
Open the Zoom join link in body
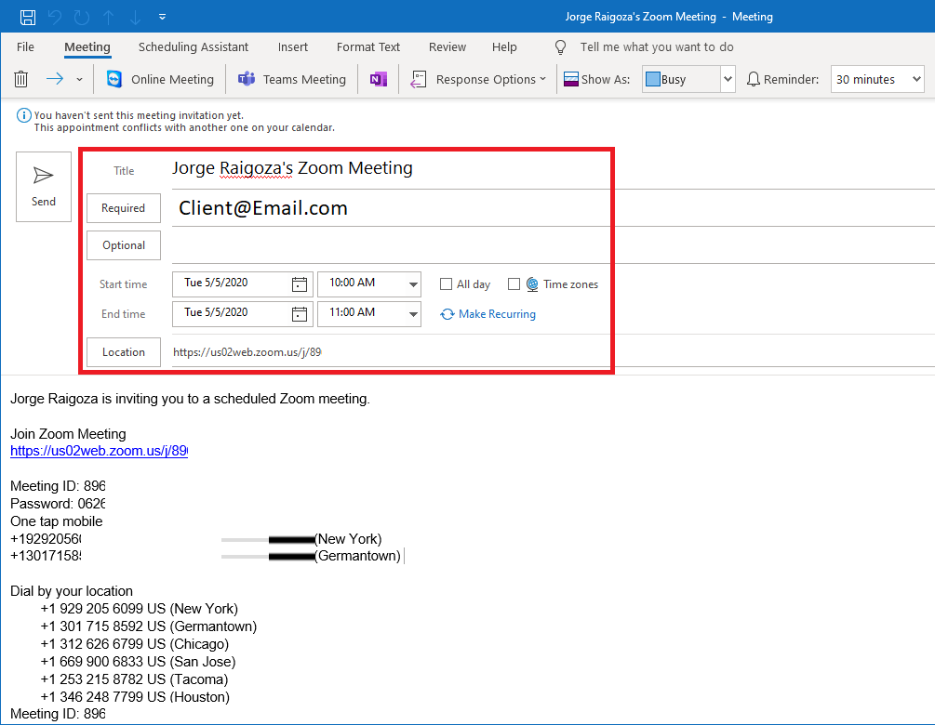pyautogui.click(x=99, y=451)
